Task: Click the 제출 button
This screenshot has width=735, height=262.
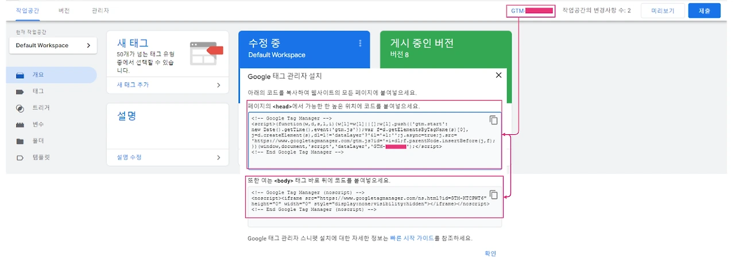Action: pyautogui.click(x=704, y=11)
